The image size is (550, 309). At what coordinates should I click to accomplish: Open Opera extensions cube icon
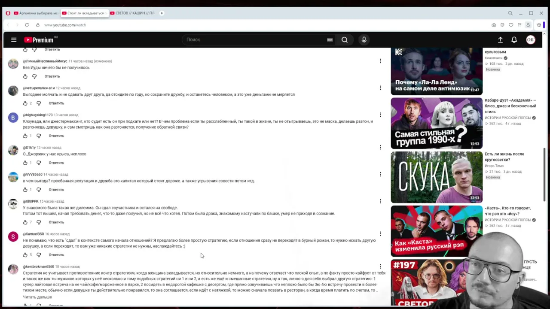coord(539,25)
